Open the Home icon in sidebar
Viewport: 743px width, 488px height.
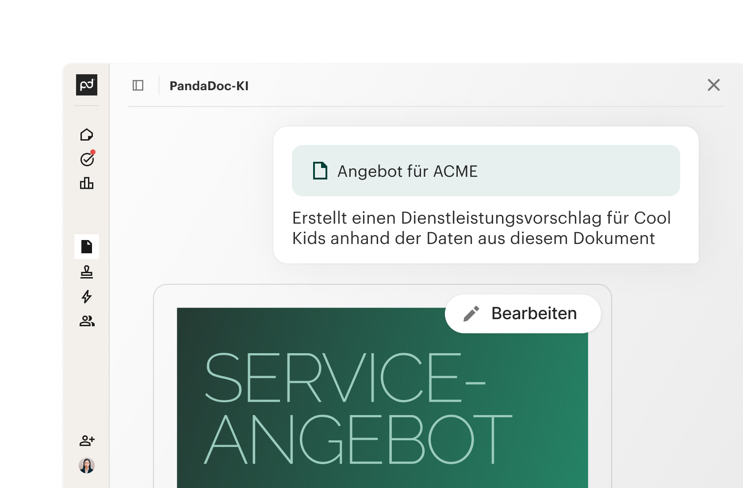coord(87,134)
